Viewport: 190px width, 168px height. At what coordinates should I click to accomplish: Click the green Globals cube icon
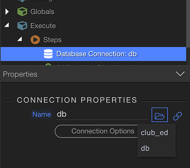tap(22, 12)
